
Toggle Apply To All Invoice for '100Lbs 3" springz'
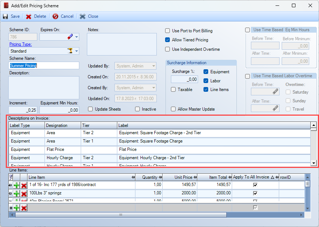pos(255,193)
